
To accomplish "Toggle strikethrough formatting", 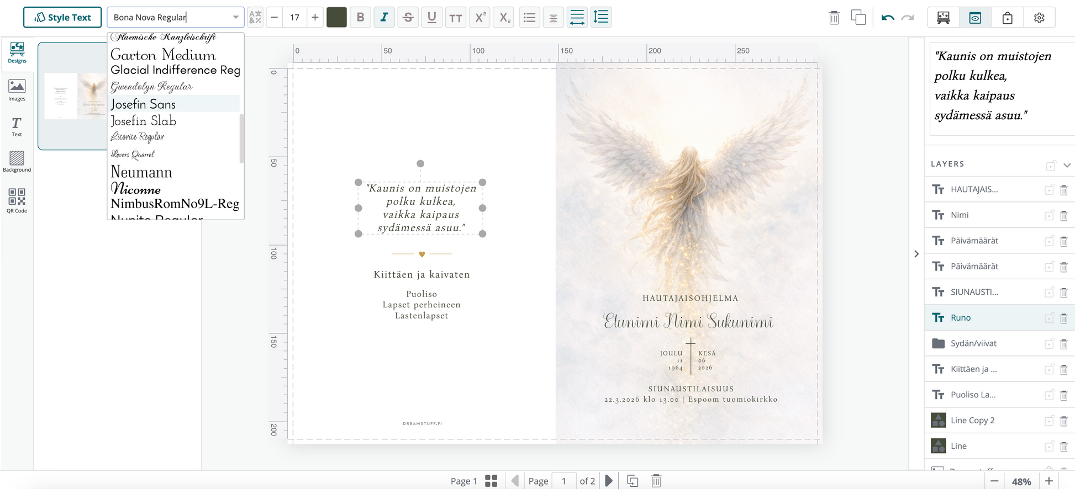I will (408, 18).
